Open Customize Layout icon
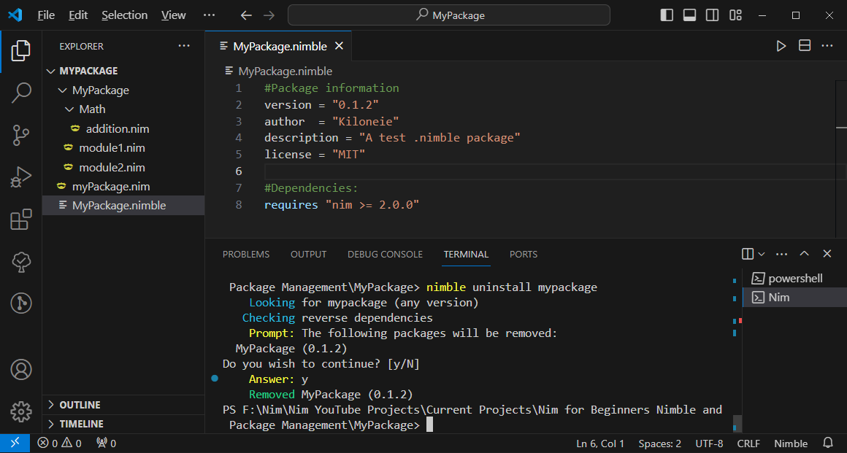This screenshot has width=847, height=453. coord(735,15)
